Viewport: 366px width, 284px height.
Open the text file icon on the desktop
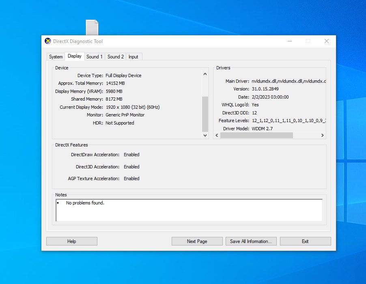tap(92, 27)
